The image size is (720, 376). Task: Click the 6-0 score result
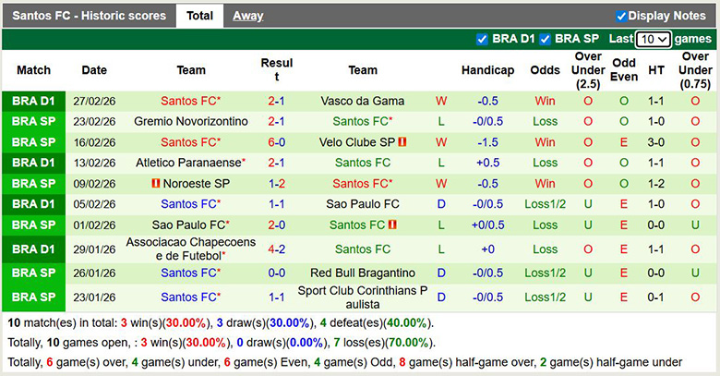(x=276, y=142)
